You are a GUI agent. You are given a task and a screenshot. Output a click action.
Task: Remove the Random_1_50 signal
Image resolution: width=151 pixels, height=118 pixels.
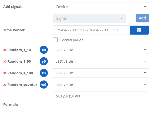click(x=5, y=62)
